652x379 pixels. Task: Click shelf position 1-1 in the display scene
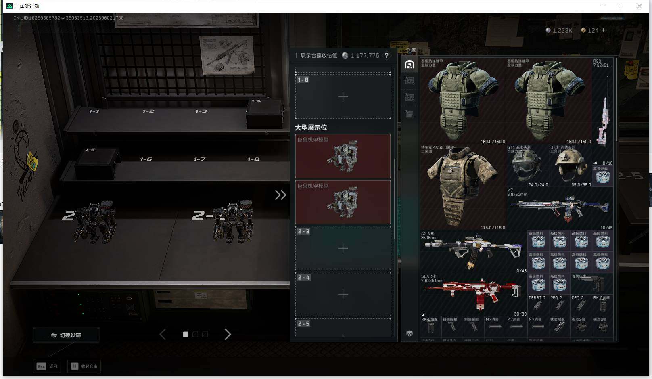tap(94, 111)
